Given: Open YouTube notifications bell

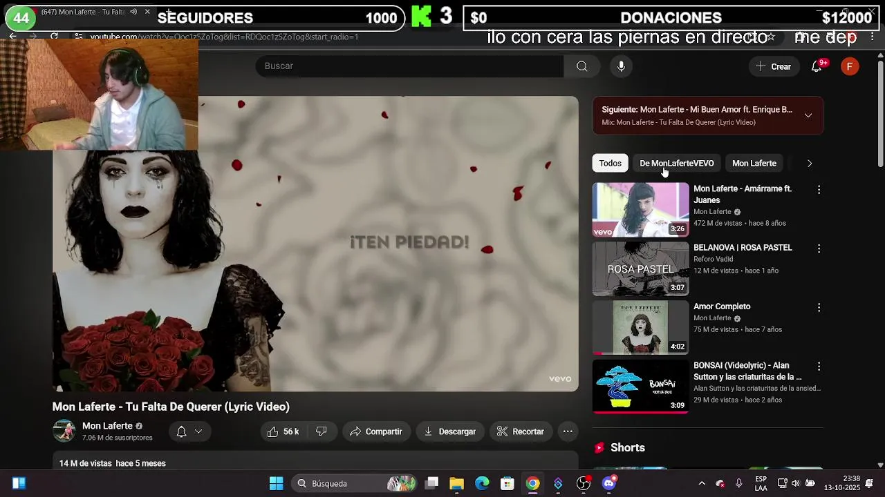Looking at the screenshot, I should tap(817, 66).
